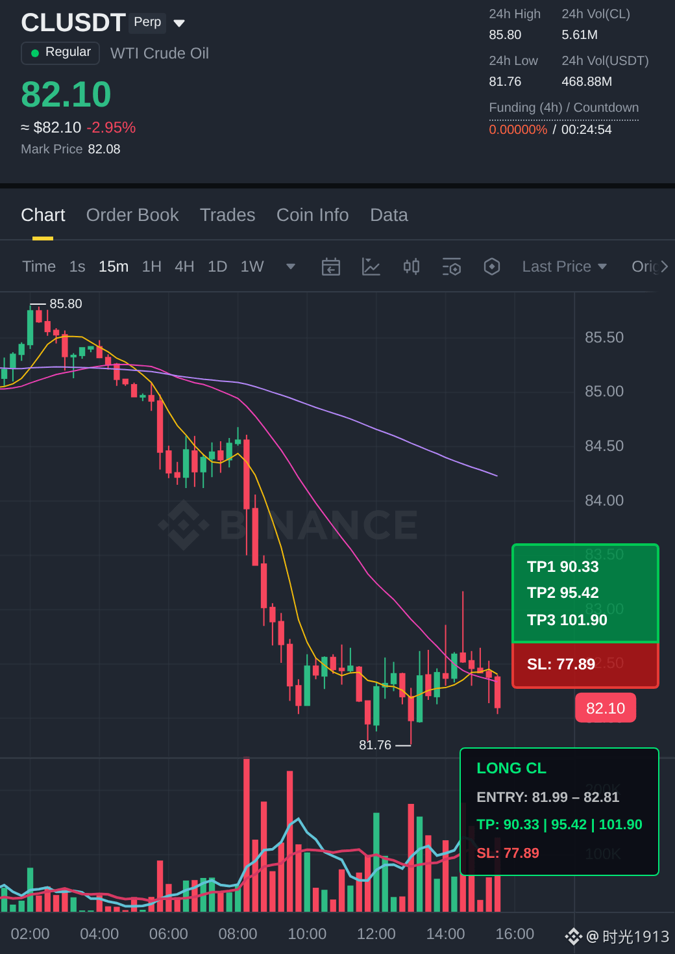The image size is (675, 954).
Task: Open the hexagon chart settings icon
Action: pyautogui.click(x=492, y=266)
